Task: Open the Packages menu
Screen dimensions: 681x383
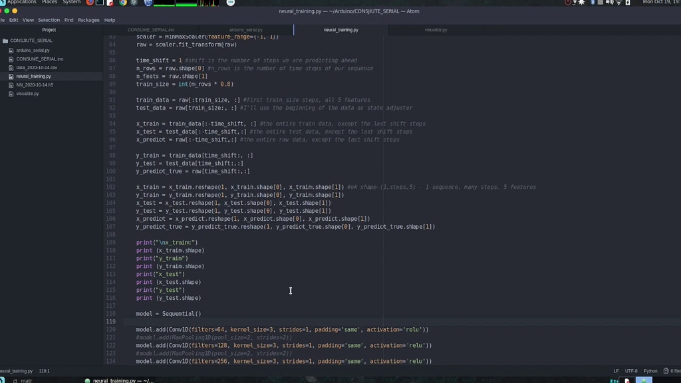Action: [88, 19]
